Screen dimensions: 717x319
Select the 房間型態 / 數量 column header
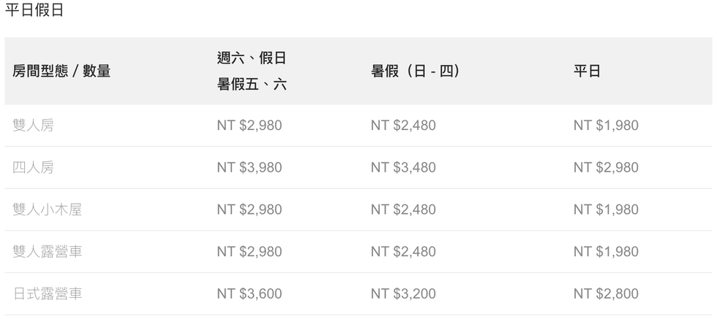pyautogui.click(x=61, y=72)
